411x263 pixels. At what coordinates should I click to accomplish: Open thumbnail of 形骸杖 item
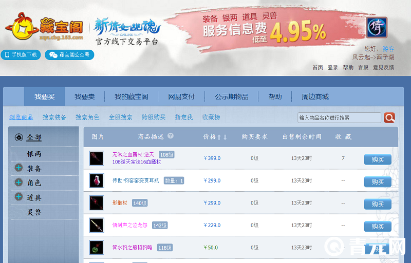click(x=97, y=203)
